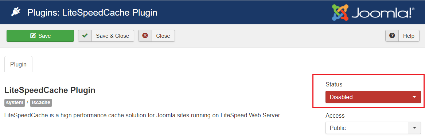The height and width of the screenshot is (138, 425).
Task: Save the plugin with the green Save button
Action: 40,36
